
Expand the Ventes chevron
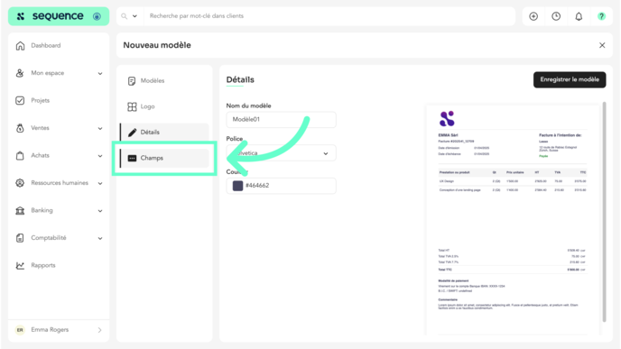pyautogui.click(x=100, y=128)
